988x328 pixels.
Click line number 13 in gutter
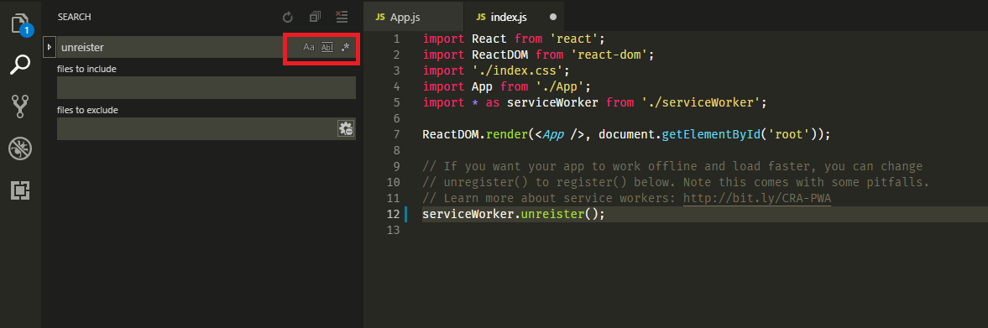pos(393,231)
